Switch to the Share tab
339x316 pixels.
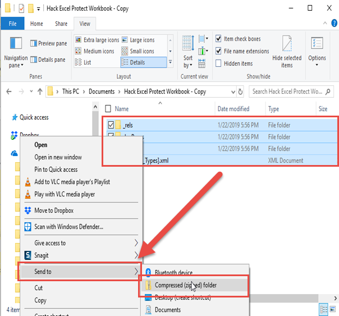click(x=61, y=24)
